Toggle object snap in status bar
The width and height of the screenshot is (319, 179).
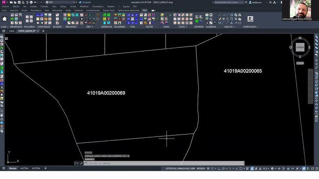click(241, 168)
